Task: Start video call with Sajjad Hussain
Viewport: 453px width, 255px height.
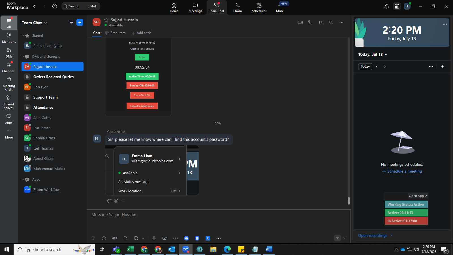Action: coord(300,22)
